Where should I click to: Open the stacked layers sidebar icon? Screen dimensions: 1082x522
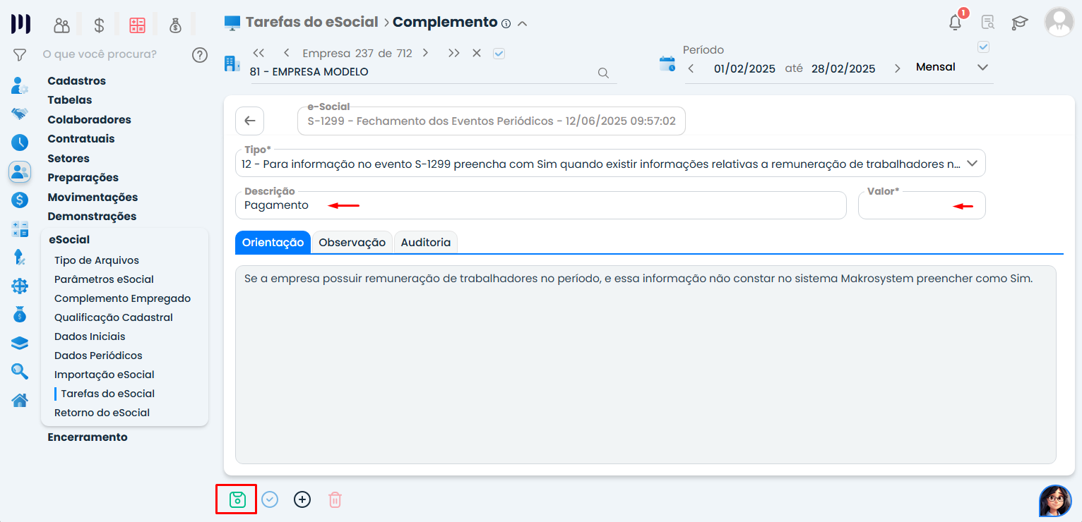coord(20,344)
